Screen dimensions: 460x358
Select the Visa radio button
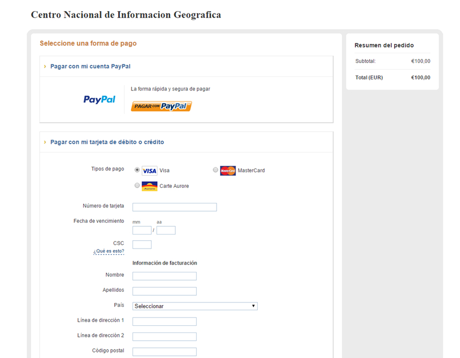(x=137, y=170)
